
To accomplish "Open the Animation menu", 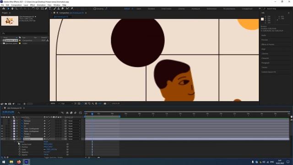I will coord(41,5).
